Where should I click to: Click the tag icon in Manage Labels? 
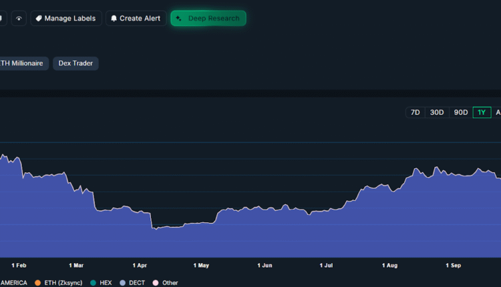[39, 19]
